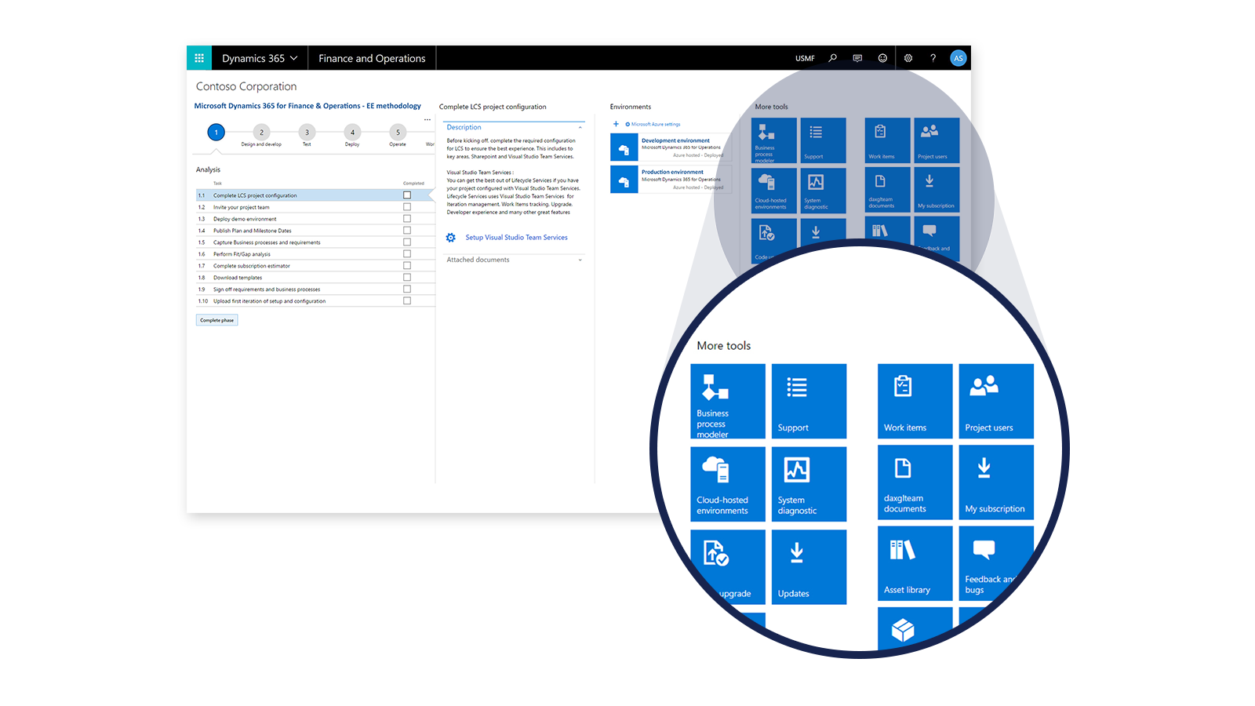
Task: Select task row 'Deploy demo environment'
Action: [315, 219]
